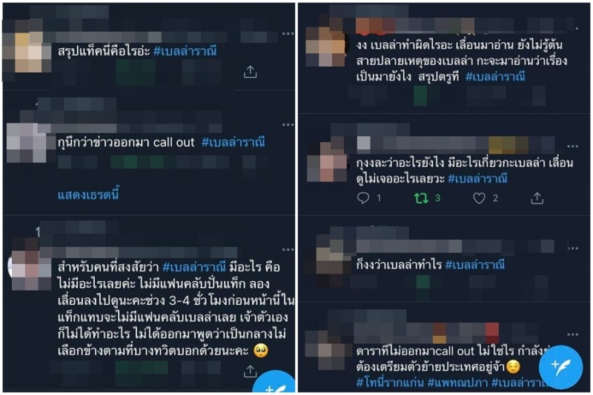593x395 pixels.
Task: Open avatar beside the งง เบลล่าทำผิดไรอะ tweet
Action: click(x=325, y=47)
